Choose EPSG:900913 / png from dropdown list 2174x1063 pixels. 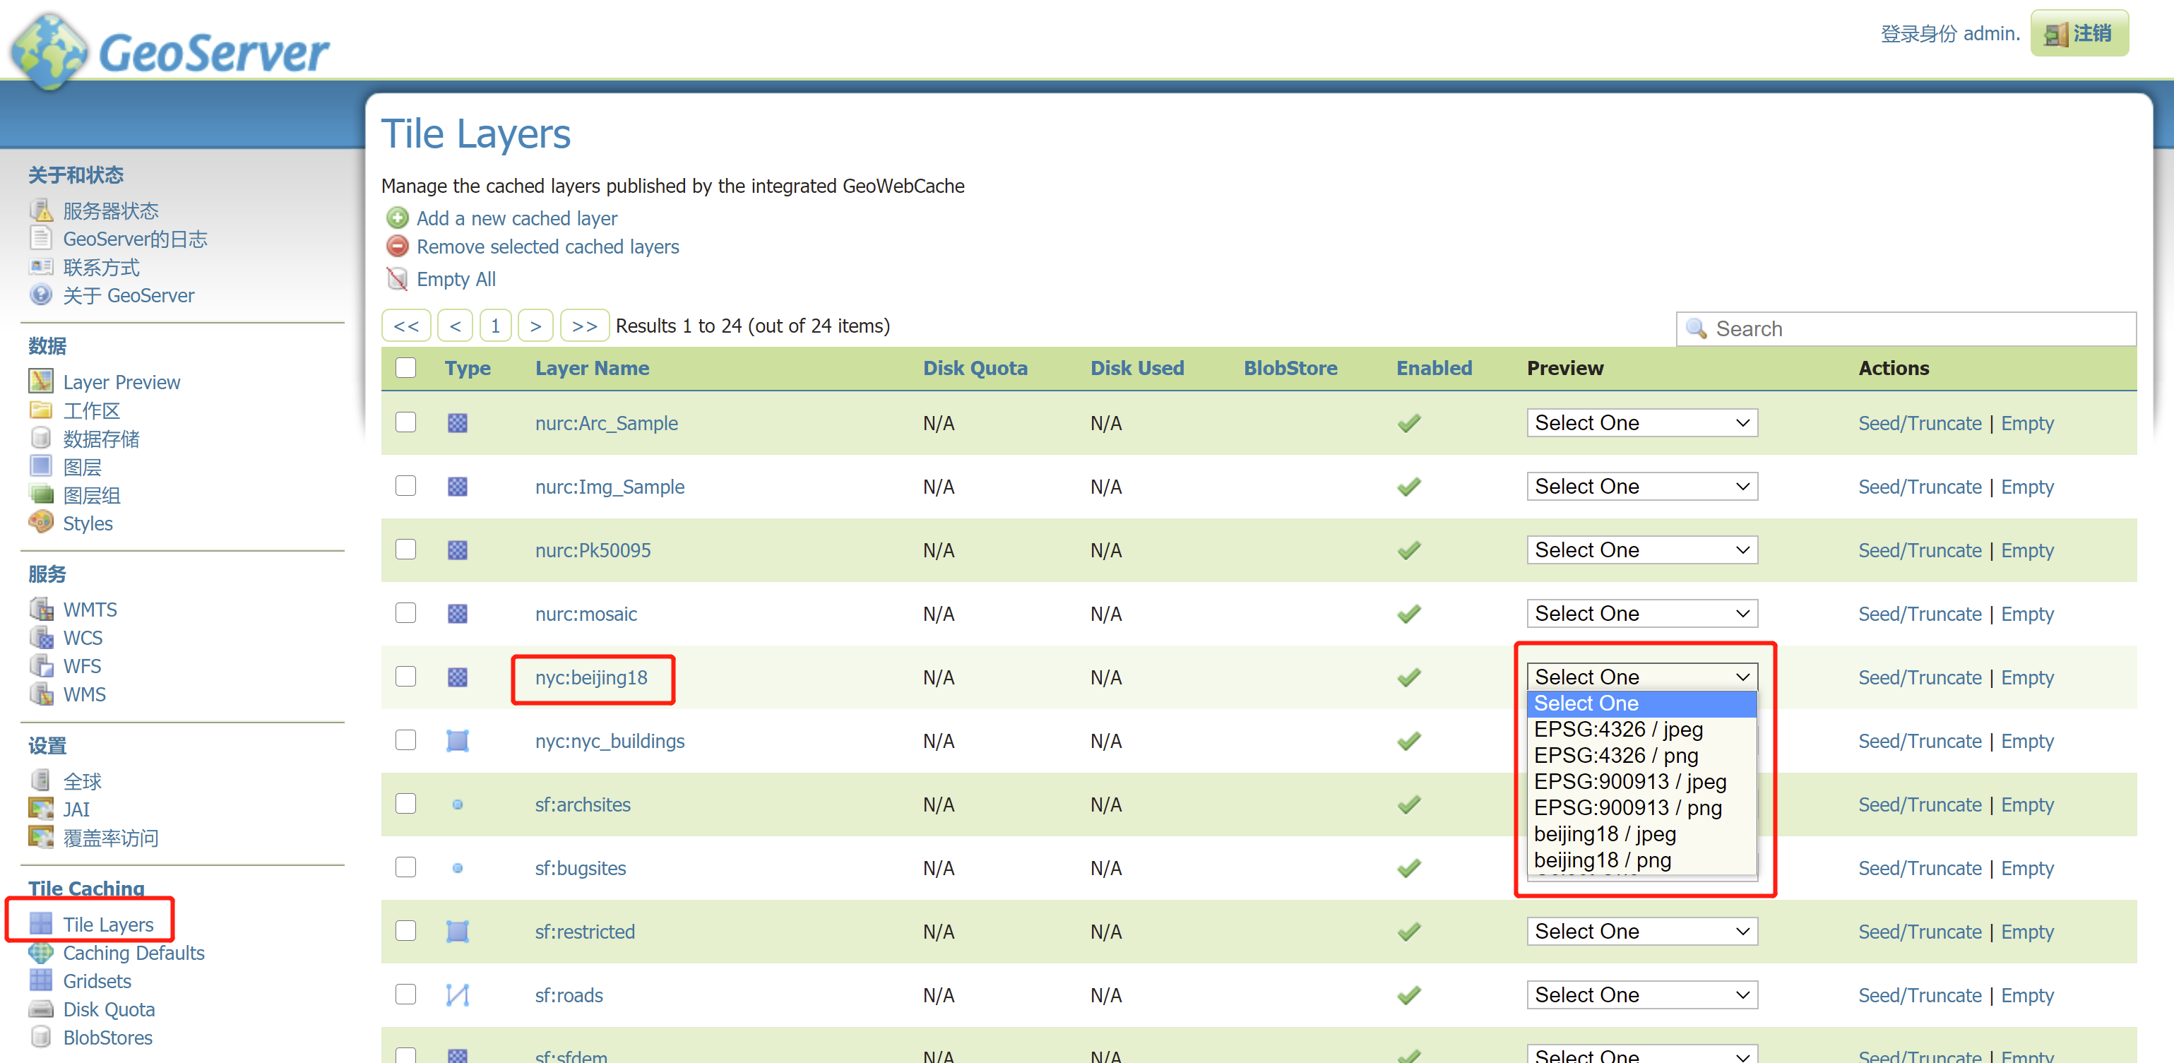(x=1627, y=807)
